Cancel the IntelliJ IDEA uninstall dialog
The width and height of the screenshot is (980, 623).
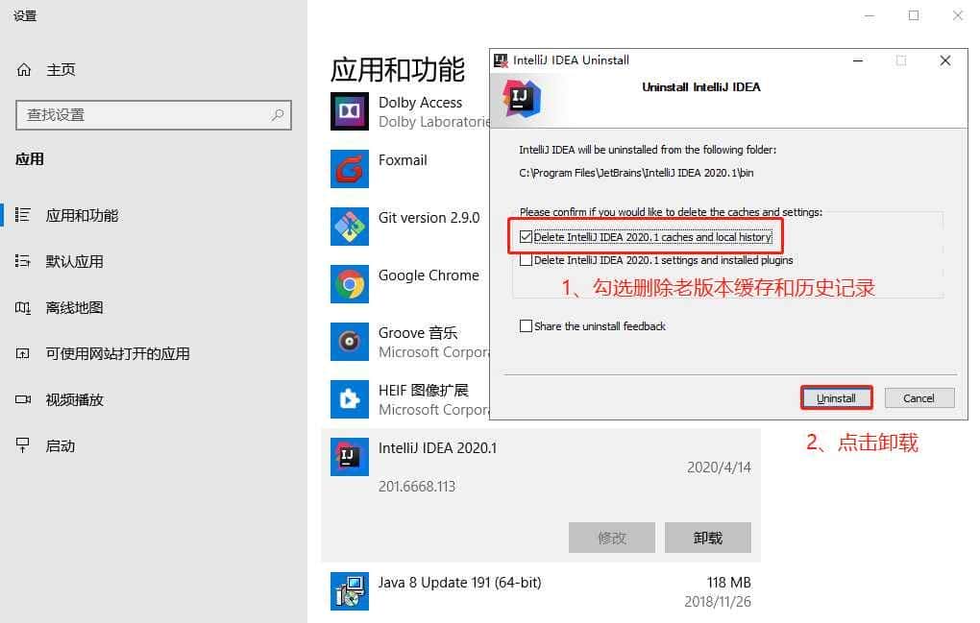coord(919,398)
